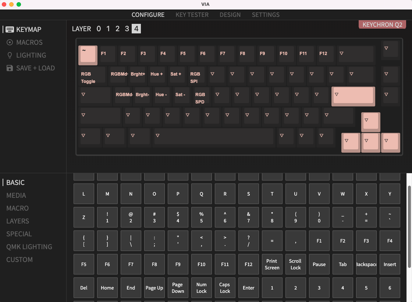
Task: Select the SPECIAL keycode category
Action: click(x=19, y=234)
